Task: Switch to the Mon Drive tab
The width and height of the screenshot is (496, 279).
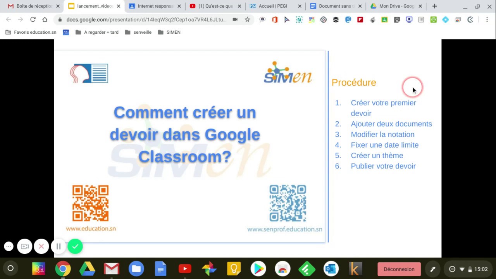Action: [396, 6]
